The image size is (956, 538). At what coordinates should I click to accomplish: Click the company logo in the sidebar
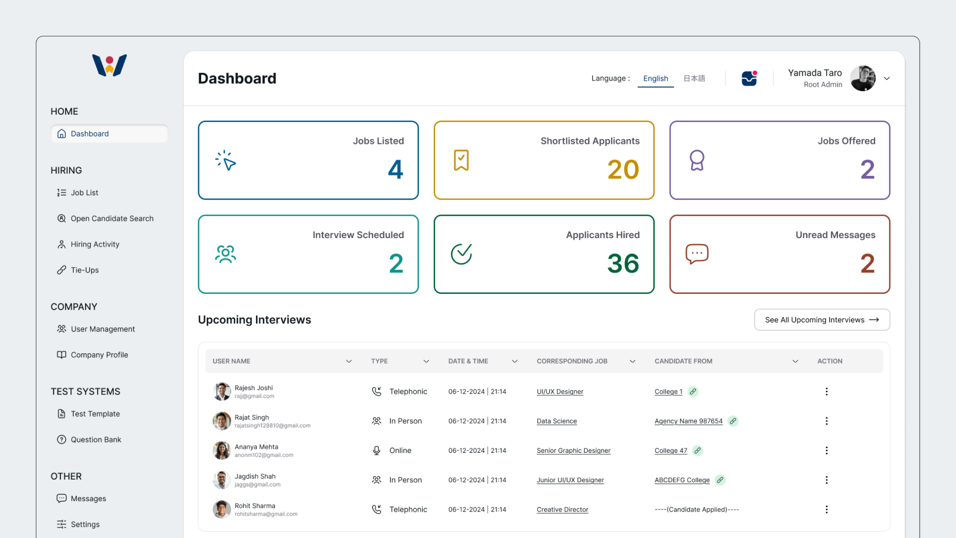click(x=110, y=65)
